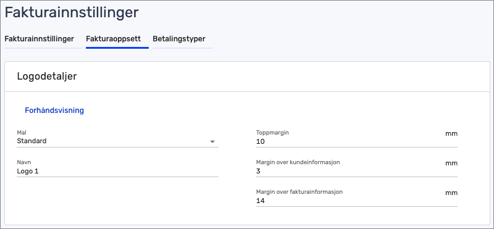Edit Margin over kundeinformasjon value 3

[357, 171]
